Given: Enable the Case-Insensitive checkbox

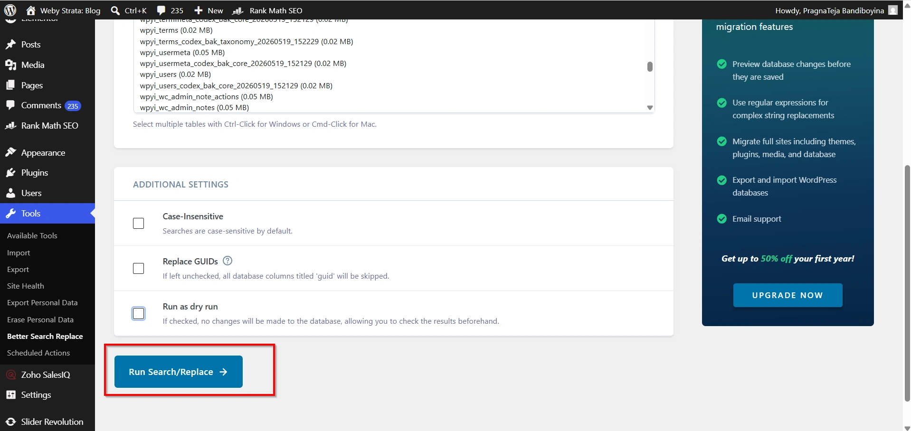Looking at the screenshot, I should [138, 223].
